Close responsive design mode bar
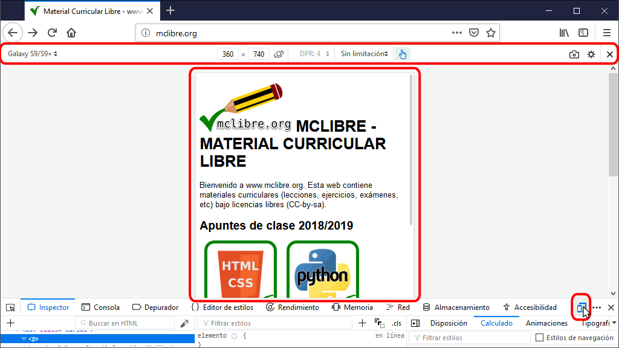The width and height of the screenshot is (619, 348). tap(609, 54)
